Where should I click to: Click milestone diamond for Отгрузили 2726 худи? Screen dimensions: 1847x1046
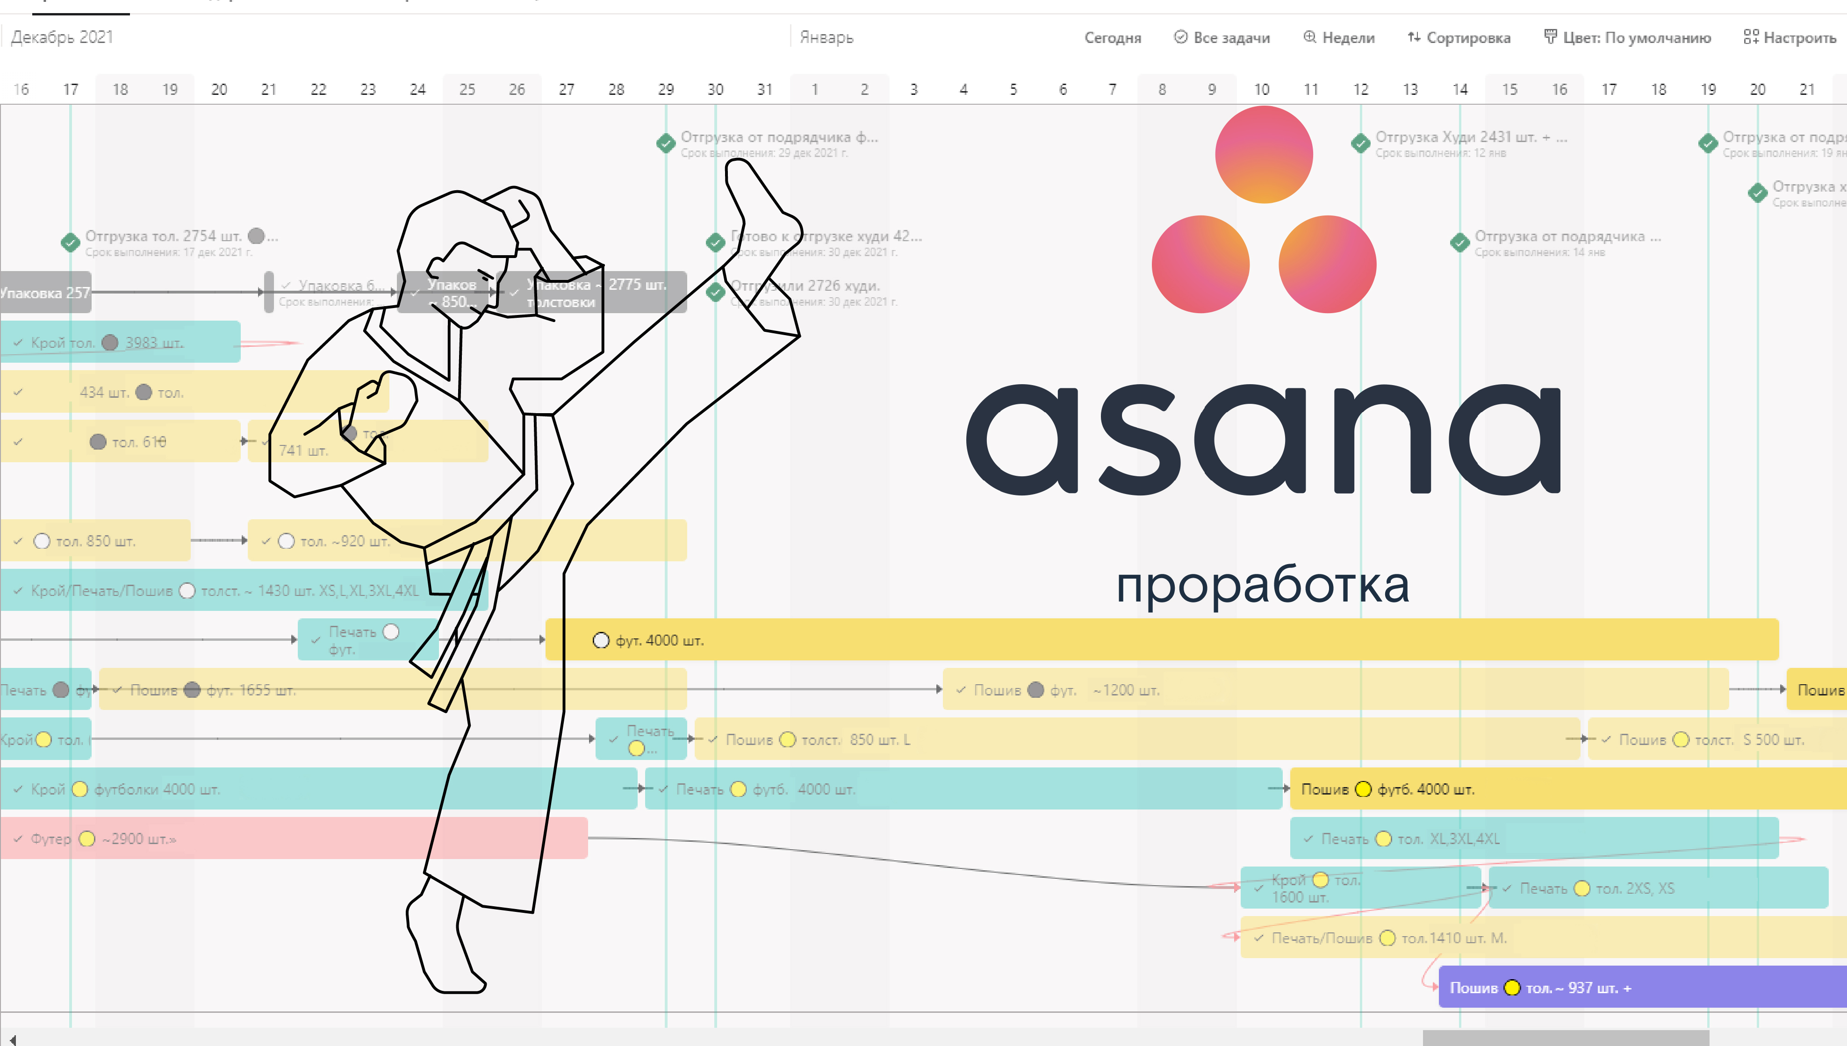716,292
